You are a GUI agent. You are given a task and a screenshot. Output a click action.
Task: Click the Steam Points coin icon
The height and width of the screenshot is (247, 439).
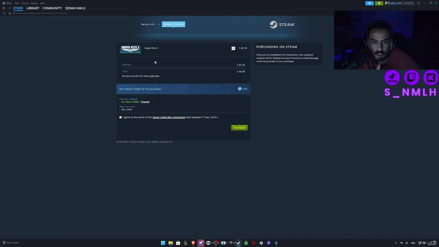click(239, 89)
